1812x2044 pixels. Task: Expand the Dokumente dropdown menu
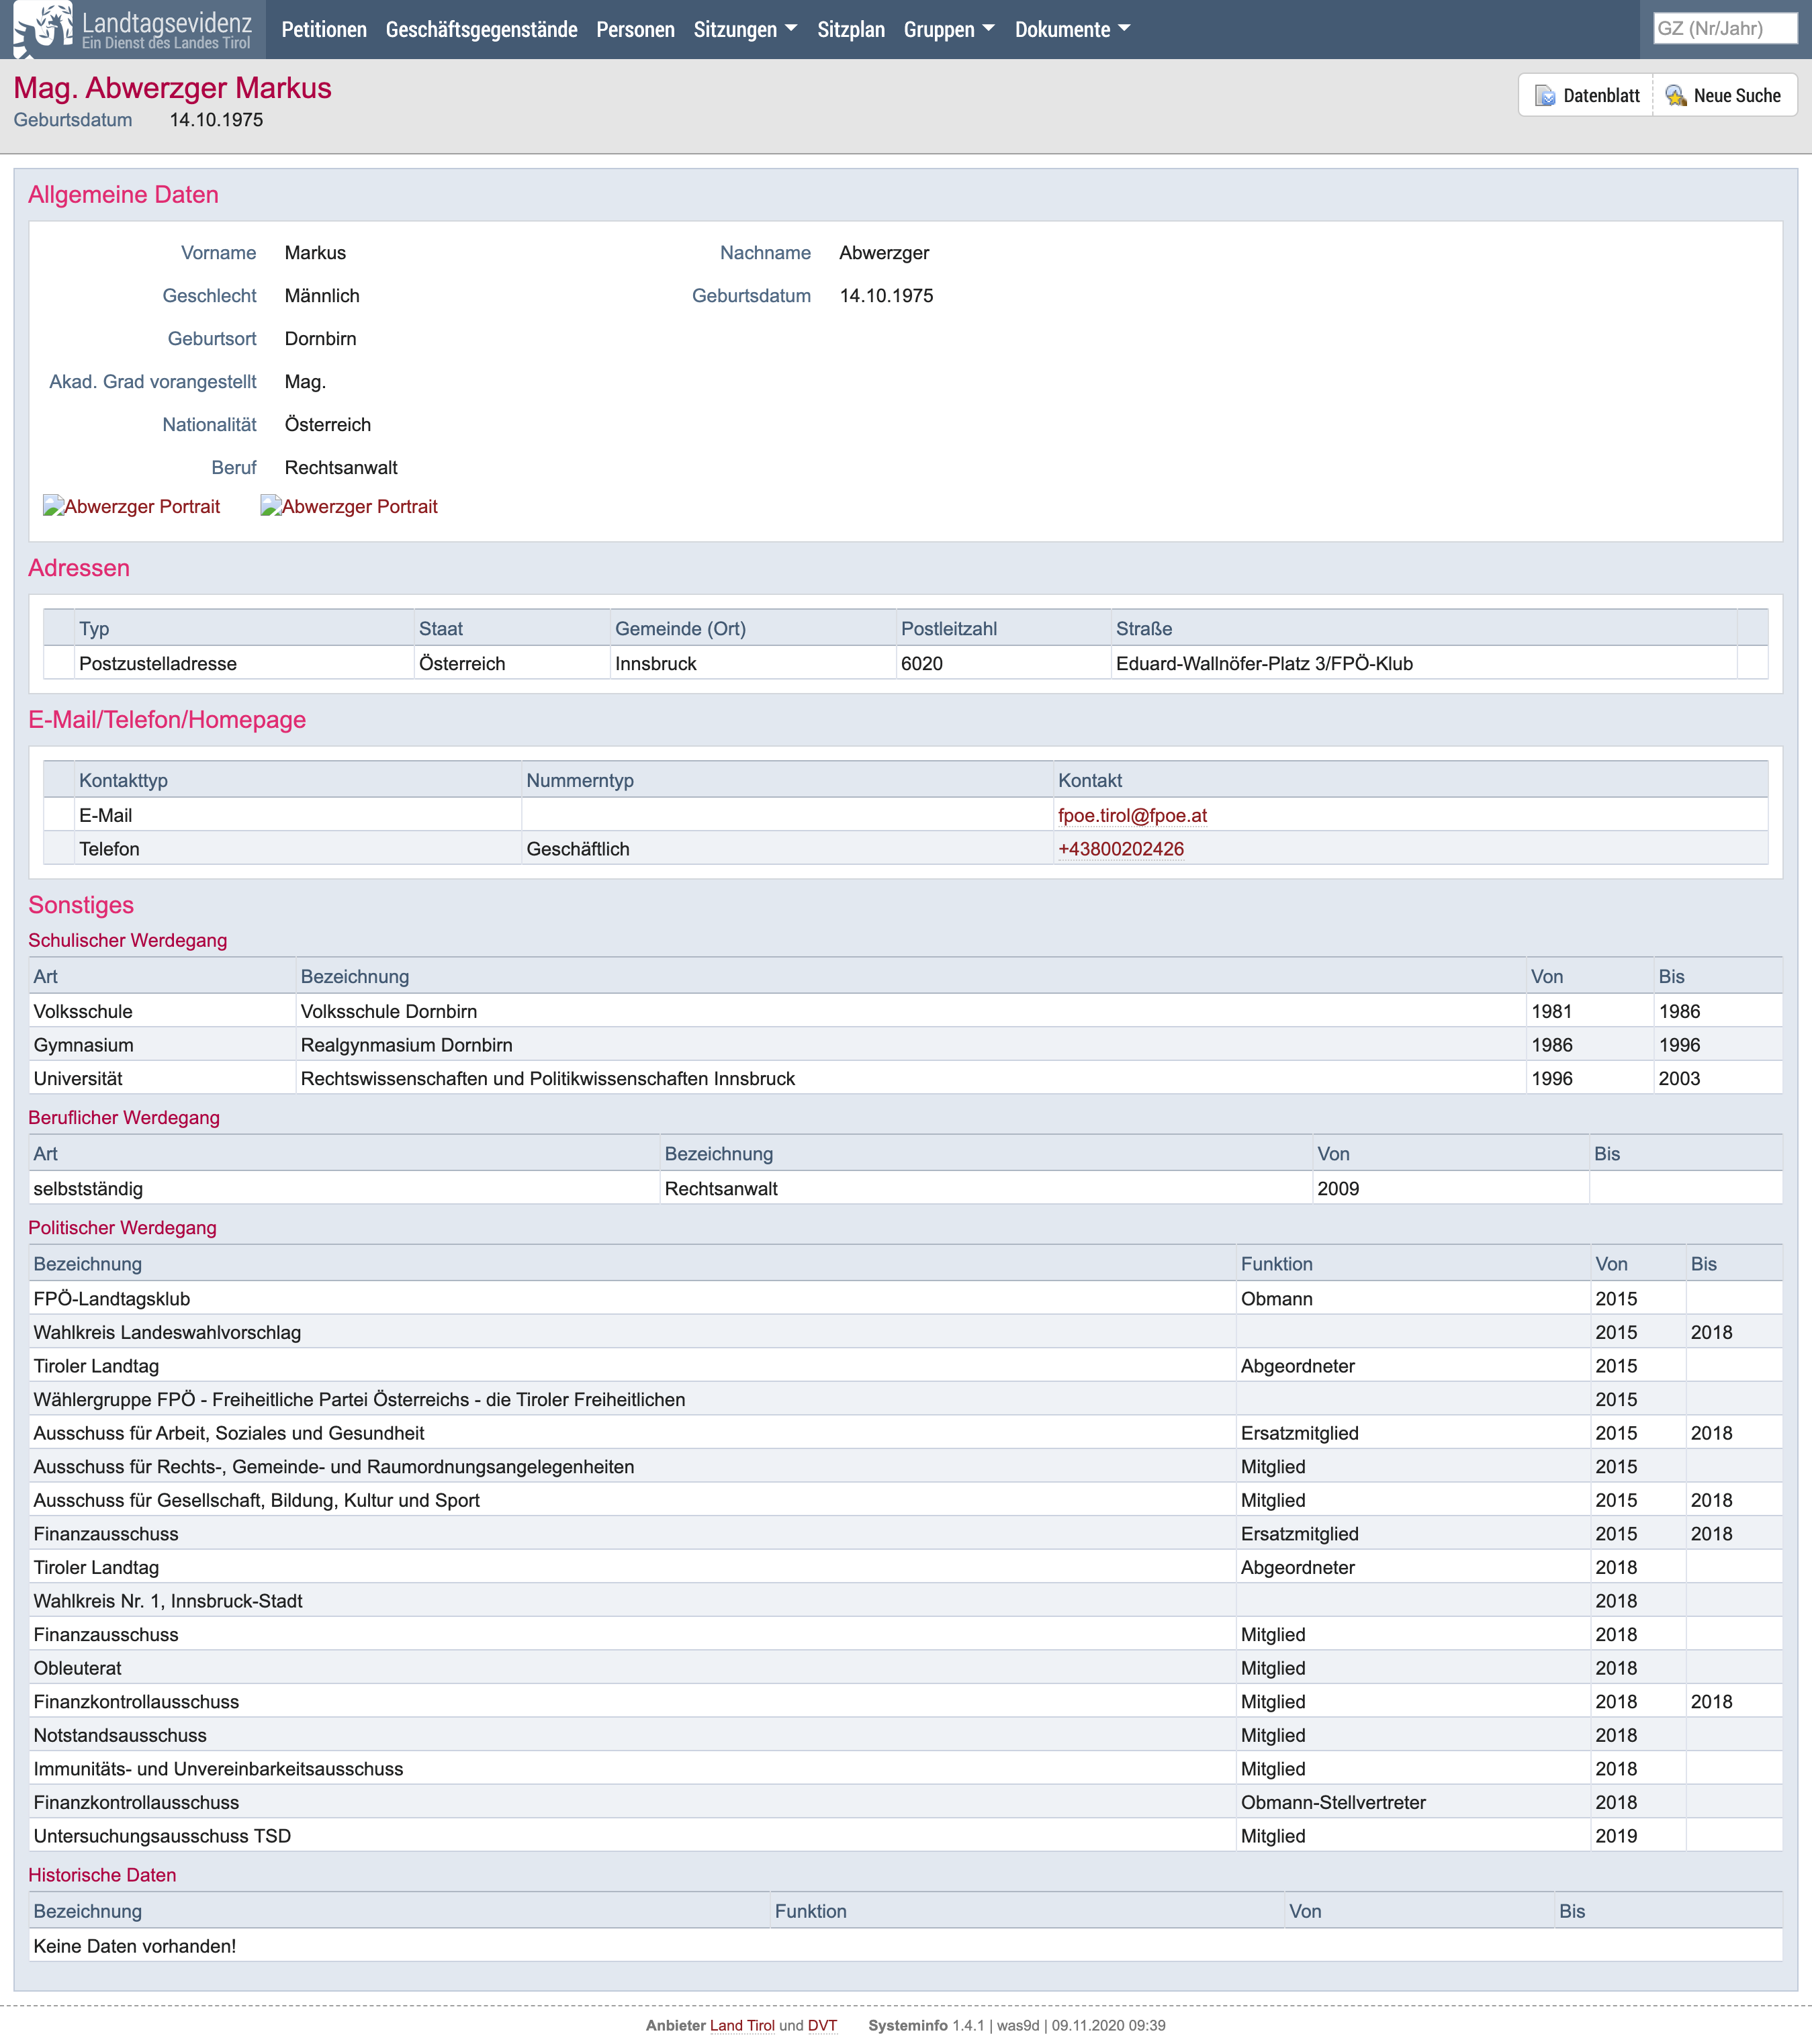pos(1072,30)
